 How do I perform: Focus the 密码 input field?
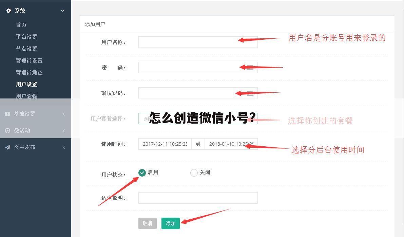[x=198, y=68]
